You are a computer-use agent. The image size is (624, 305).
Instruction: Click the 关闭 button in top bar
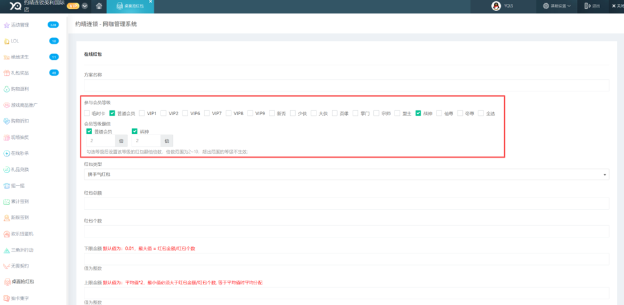coord(618,6)
